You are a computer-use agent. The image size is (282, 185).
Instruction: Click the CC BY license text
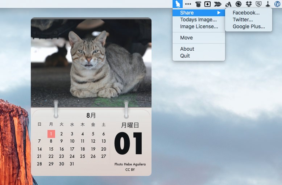(x=130, y=169)
